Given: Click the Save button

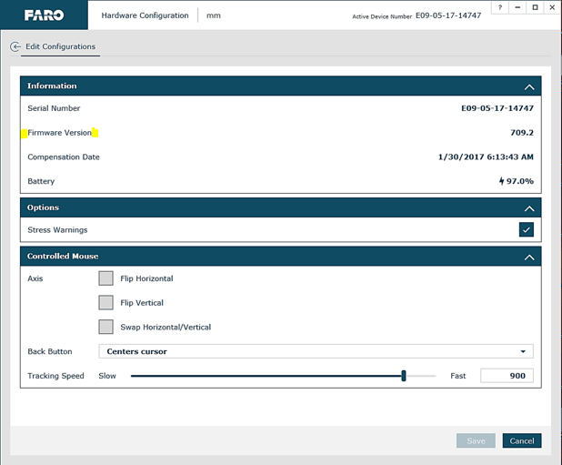Looking at the screenshot, I should [476, 440].
